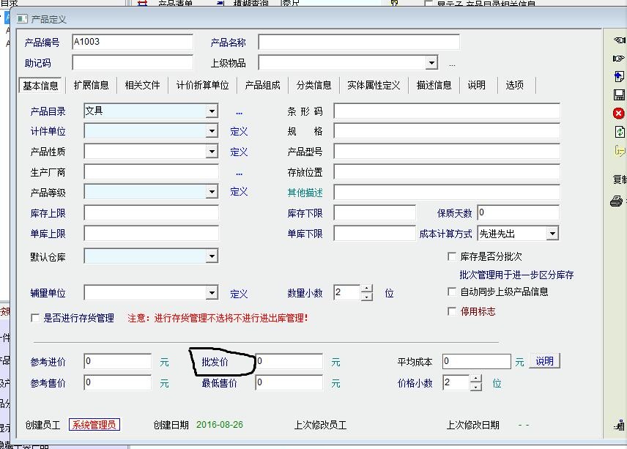Click the red delete X icon
The height and width of the screenshot is (449, 627).
coord(619,114)
